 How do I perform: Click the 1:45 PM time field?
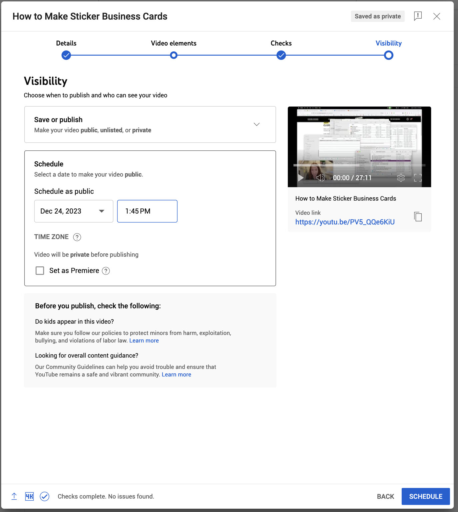click(x=147, y=211)
